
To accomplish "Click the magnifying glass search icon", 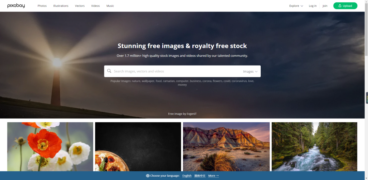I will pyautogui.click(x=109, y=71).
